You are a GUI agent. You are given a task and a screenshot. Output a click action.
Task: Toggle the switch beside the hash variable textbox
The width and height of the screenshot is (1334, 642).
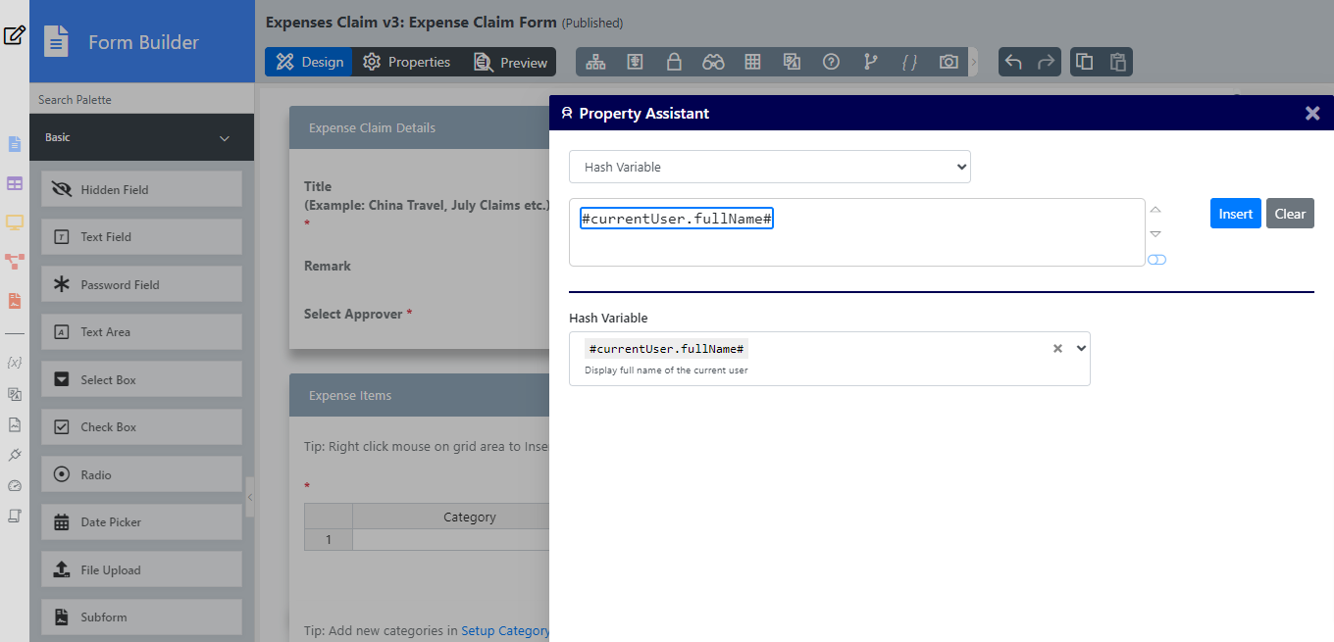[1156, 260]
